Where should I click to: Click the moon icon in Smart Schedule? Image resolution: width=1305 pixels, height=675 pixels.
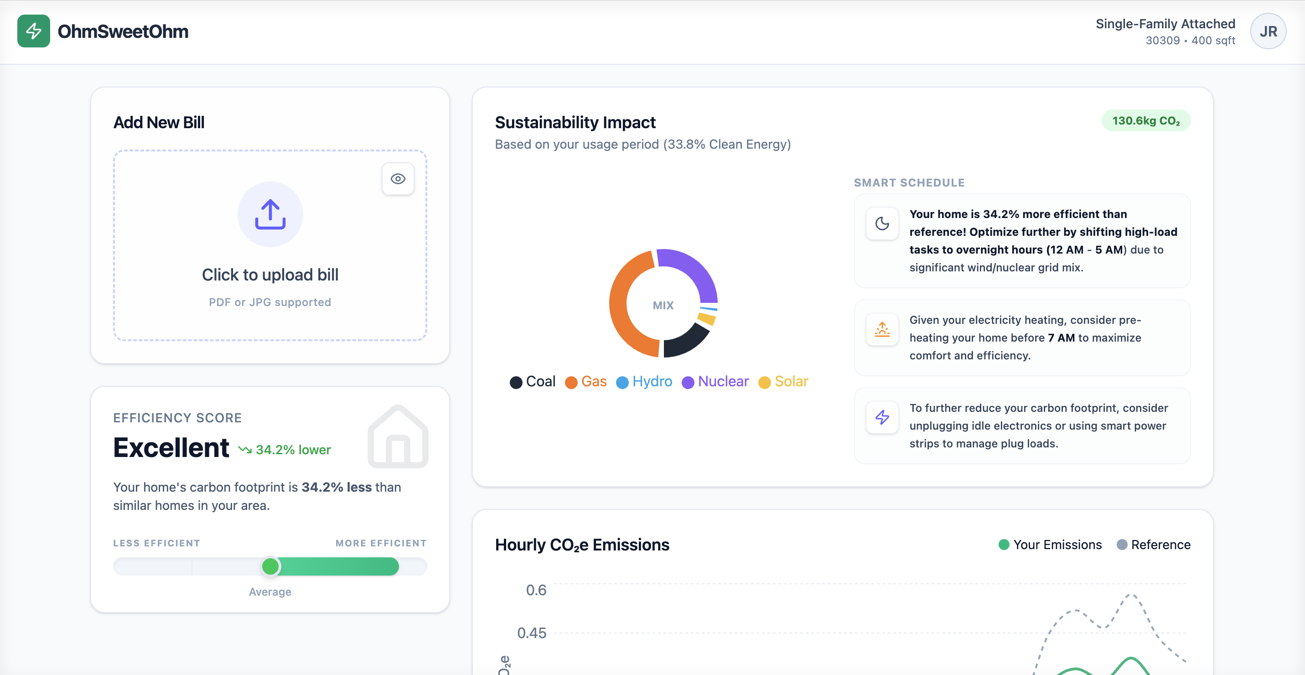[882, 223]
